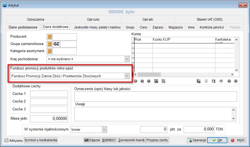Open the Operacje button menu
The height and width of the screenshot is (147, 250).
click(197, 140)
